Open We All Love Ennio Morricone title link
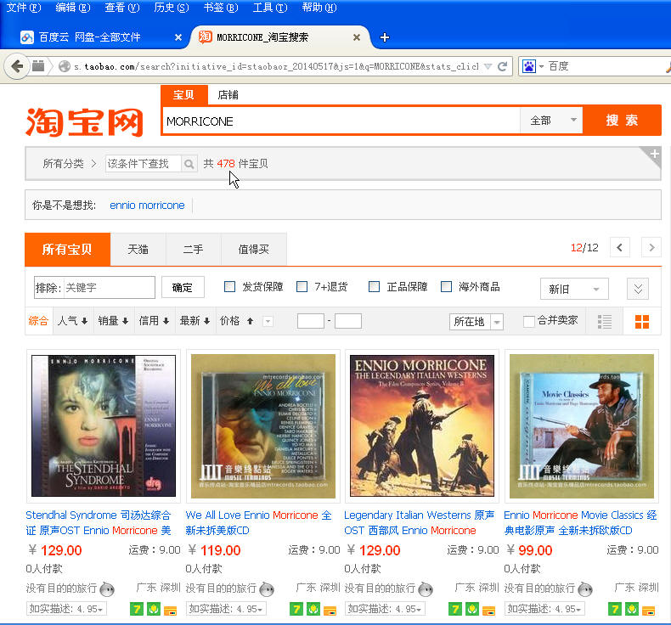This screenshot has height=625, width=671. (x=258, y=523)
